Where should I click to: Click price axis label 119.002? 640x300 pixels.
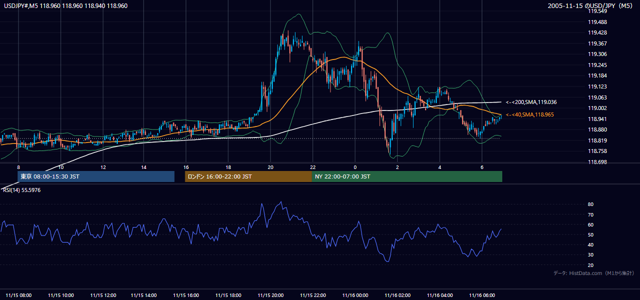597,108
